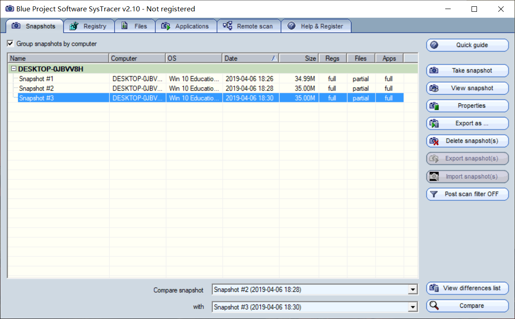The height and width of the screenshot is (319, 515).
Task: Click the Regs column header
Action: (333, 58)
